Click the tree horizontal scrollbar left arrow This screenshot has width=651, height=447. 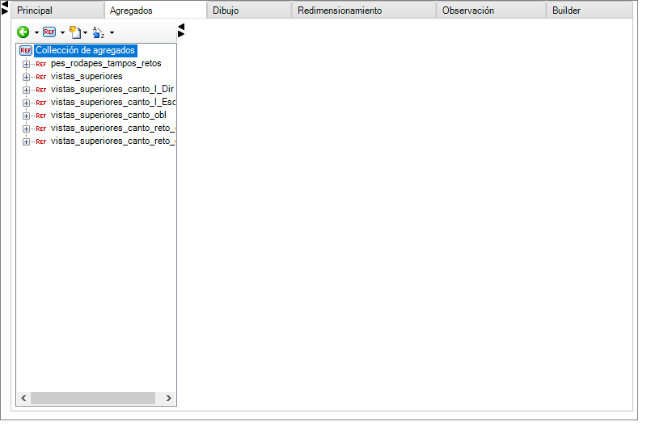(x=23, y=398)
